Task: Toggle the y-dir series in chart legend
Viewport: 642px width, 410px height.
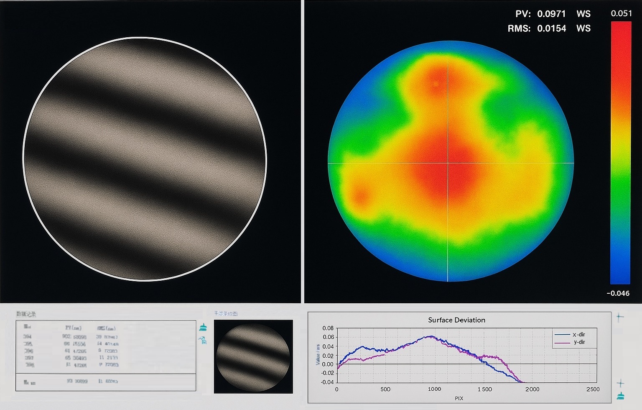Action: click(x=570, y=342)
